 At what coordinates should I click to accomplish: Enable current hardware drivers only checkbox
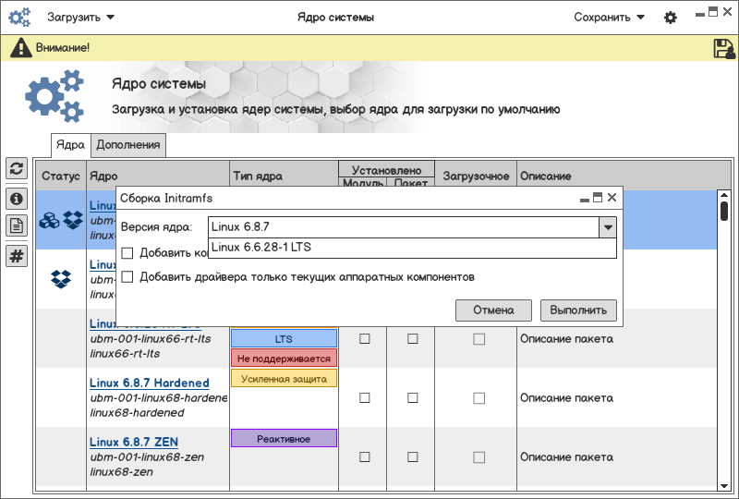pyautogui.click(x=127, y=276)
